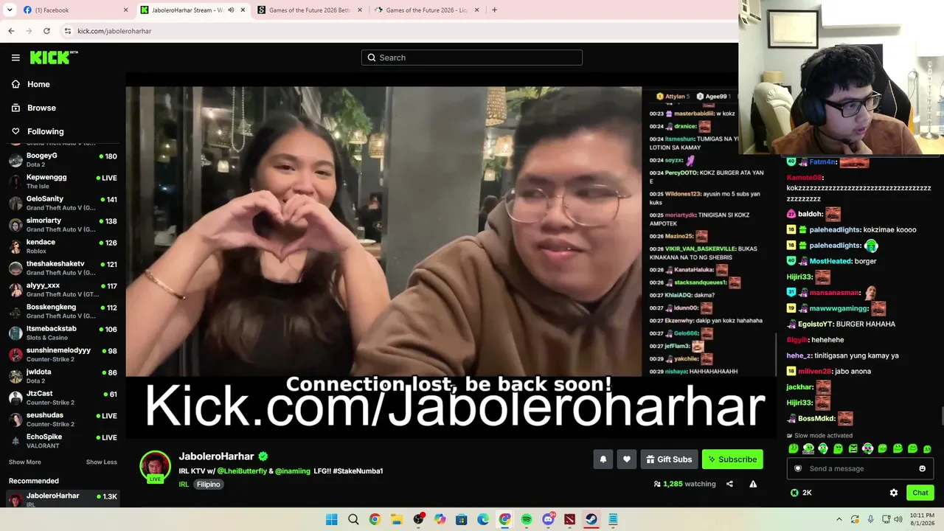
Task: Open GeloSanity channel in the sidebar
Action: [63, 203]
